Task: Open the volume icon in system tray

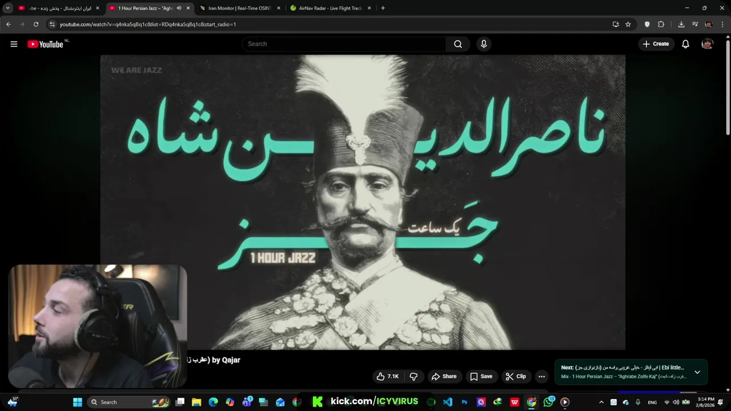Action: [x=676, y=402]
